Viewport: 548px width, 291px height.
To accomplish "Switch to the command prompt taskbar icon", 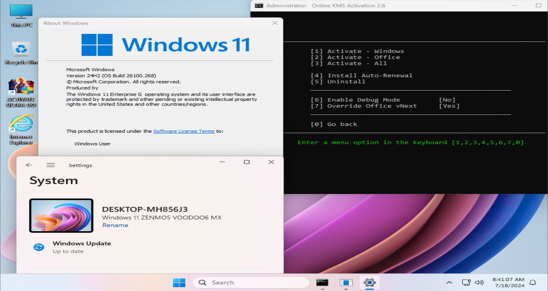I will pyautogui.click(x=322, y=283).
